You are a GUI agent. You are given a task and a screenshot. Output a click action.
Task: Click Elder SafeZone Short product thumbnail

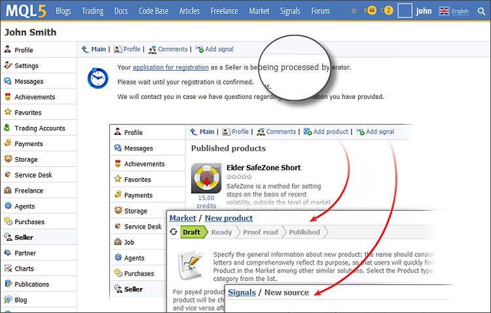pyautogui.click(x=206, y=177)
